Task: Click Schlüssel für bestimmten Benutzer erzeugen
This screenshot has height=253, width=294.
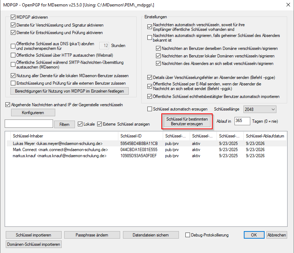Action: [187, 121]
